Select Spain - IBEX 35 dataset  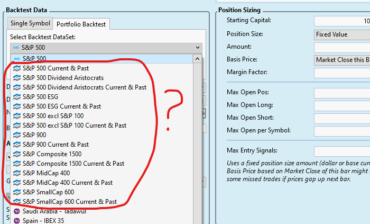(101, 221)
